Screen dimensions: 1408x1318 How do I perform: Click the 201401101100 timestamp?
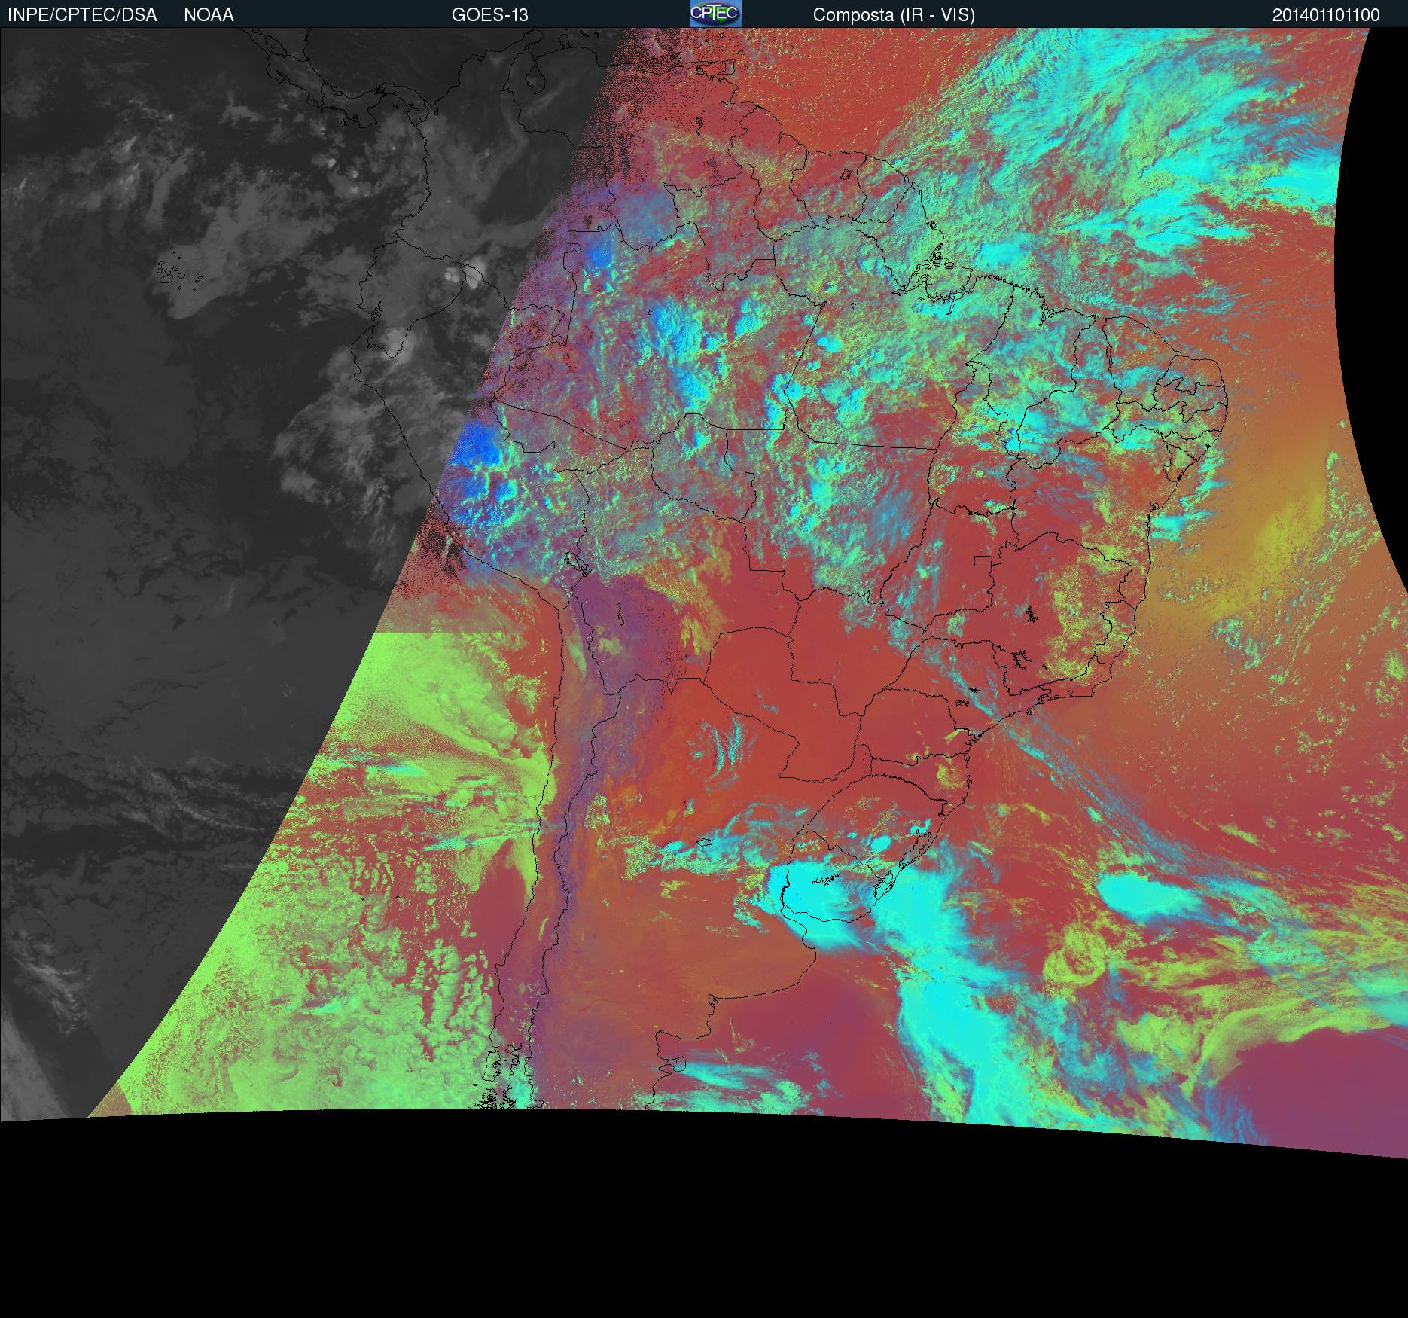[1326, 15]
